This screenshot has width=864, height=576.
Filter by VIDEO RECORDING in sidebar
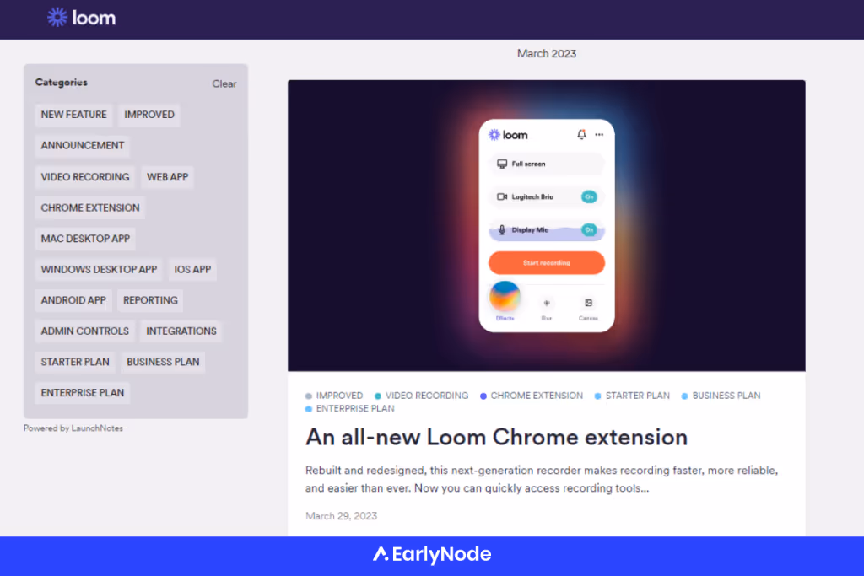point(85,177)
